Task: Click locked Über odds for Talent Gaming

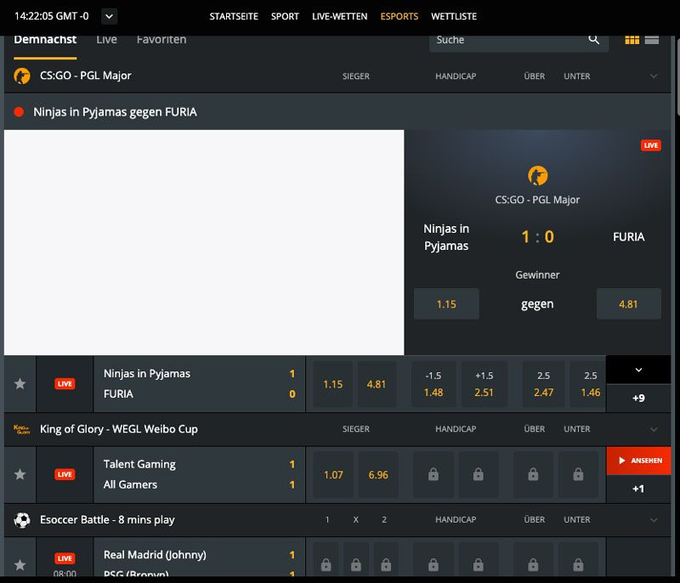Action: [x=534, y=474]
